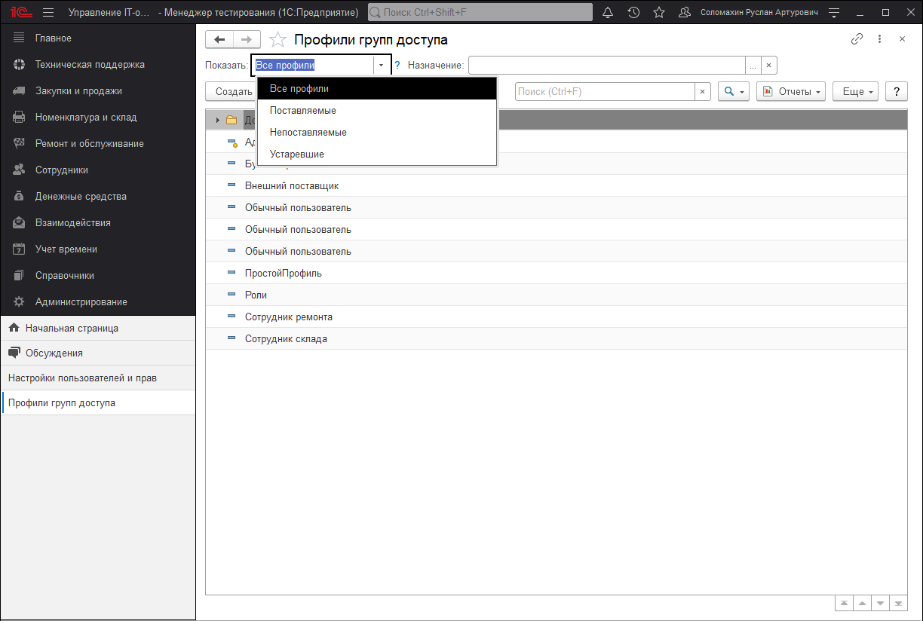Click into the Поиск search field
The image size is (923, 621).
click(604, 91)
